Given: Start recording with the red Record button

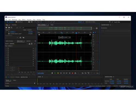Looking at the screenshot, I should [73, 73].
